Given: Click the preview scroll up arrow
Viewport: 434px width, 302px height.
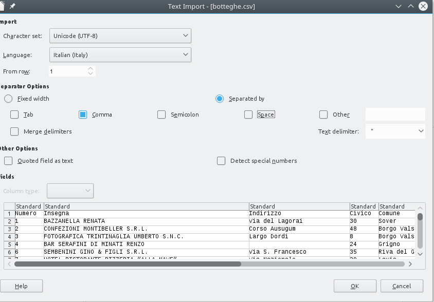Looking at the screenshot, I should coord(420,208).
